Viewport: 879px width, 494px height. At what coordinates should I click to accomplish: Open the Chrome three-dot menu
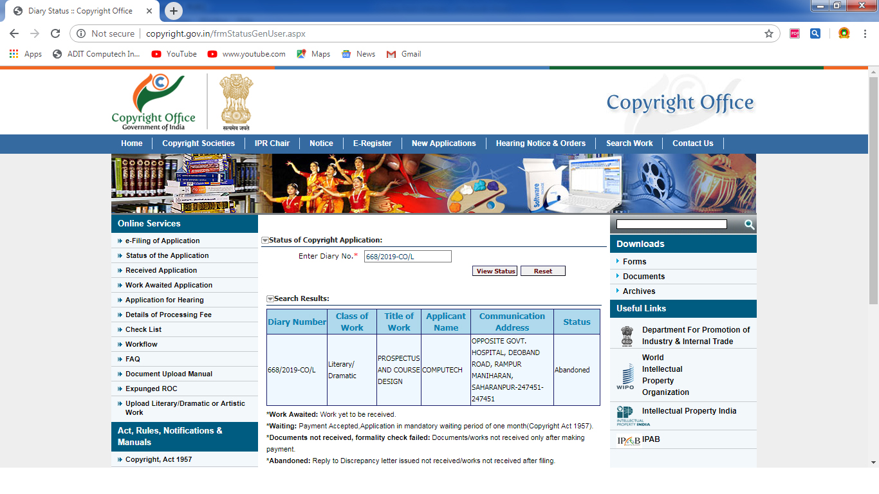[864, 33]
